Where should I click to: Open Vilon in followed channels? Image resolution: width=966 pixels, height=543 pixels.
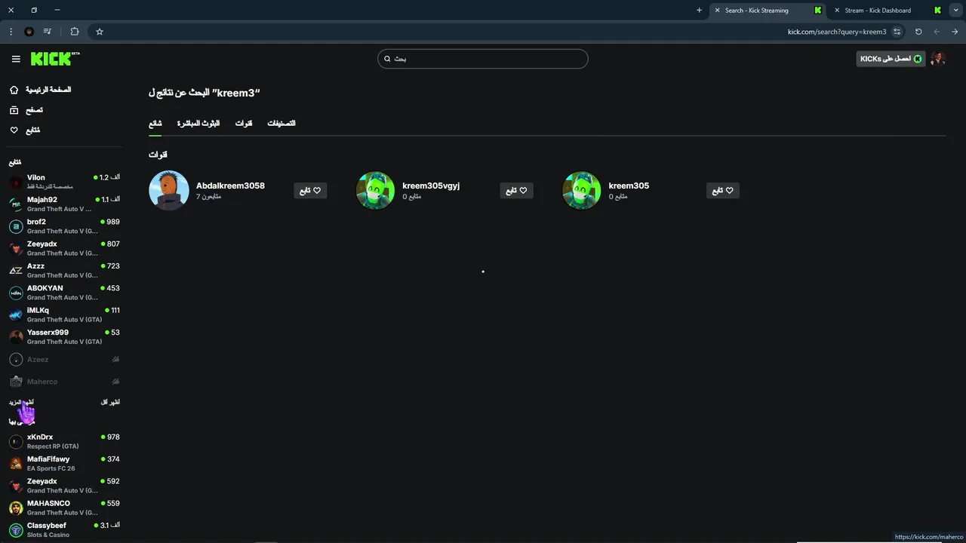pyautogui.click(x=64, y=182)
